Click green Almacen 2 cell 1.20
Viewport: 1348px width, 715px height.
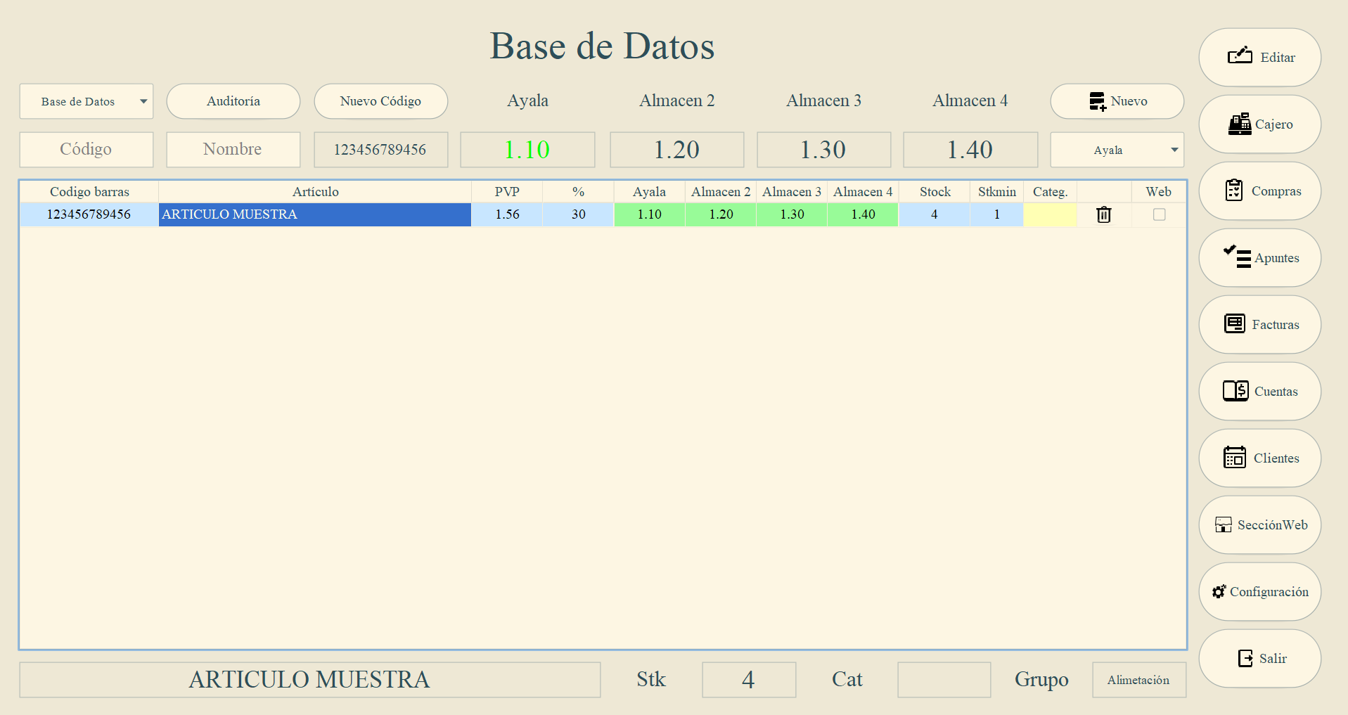(721, 214)
